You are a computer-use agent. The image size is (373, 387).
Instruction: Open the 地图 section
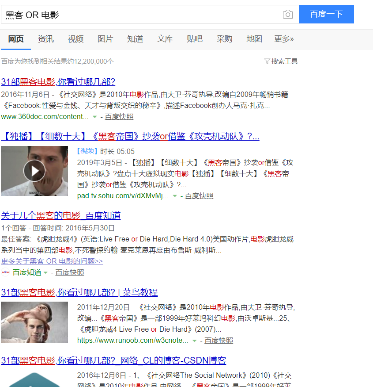point(254,39)
